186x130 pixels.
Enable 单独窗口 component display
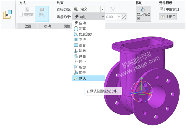point(170,9)
